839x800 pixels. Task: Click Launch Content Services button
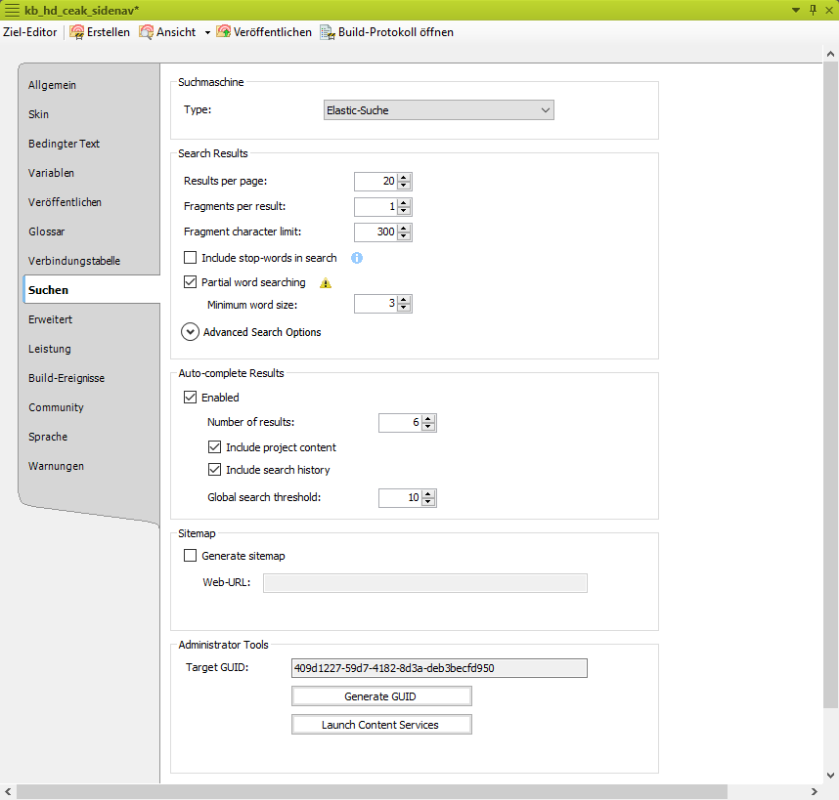point(381,725)
